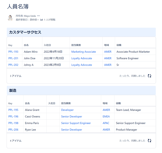Open issue PPL-198
The image size is (162, 153).
pos(13,123)
